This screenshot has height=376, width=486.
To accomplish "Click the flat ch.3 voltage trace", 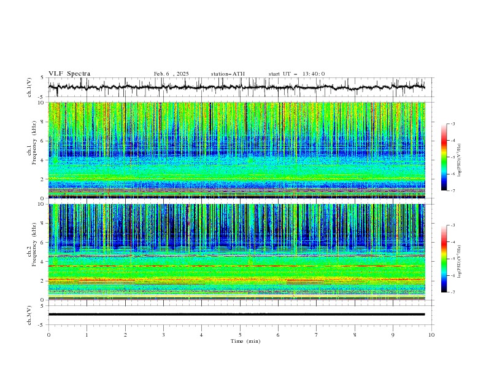I will (236, 315).
